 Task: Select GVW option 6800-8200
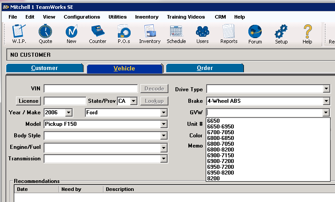pos(268,150)
